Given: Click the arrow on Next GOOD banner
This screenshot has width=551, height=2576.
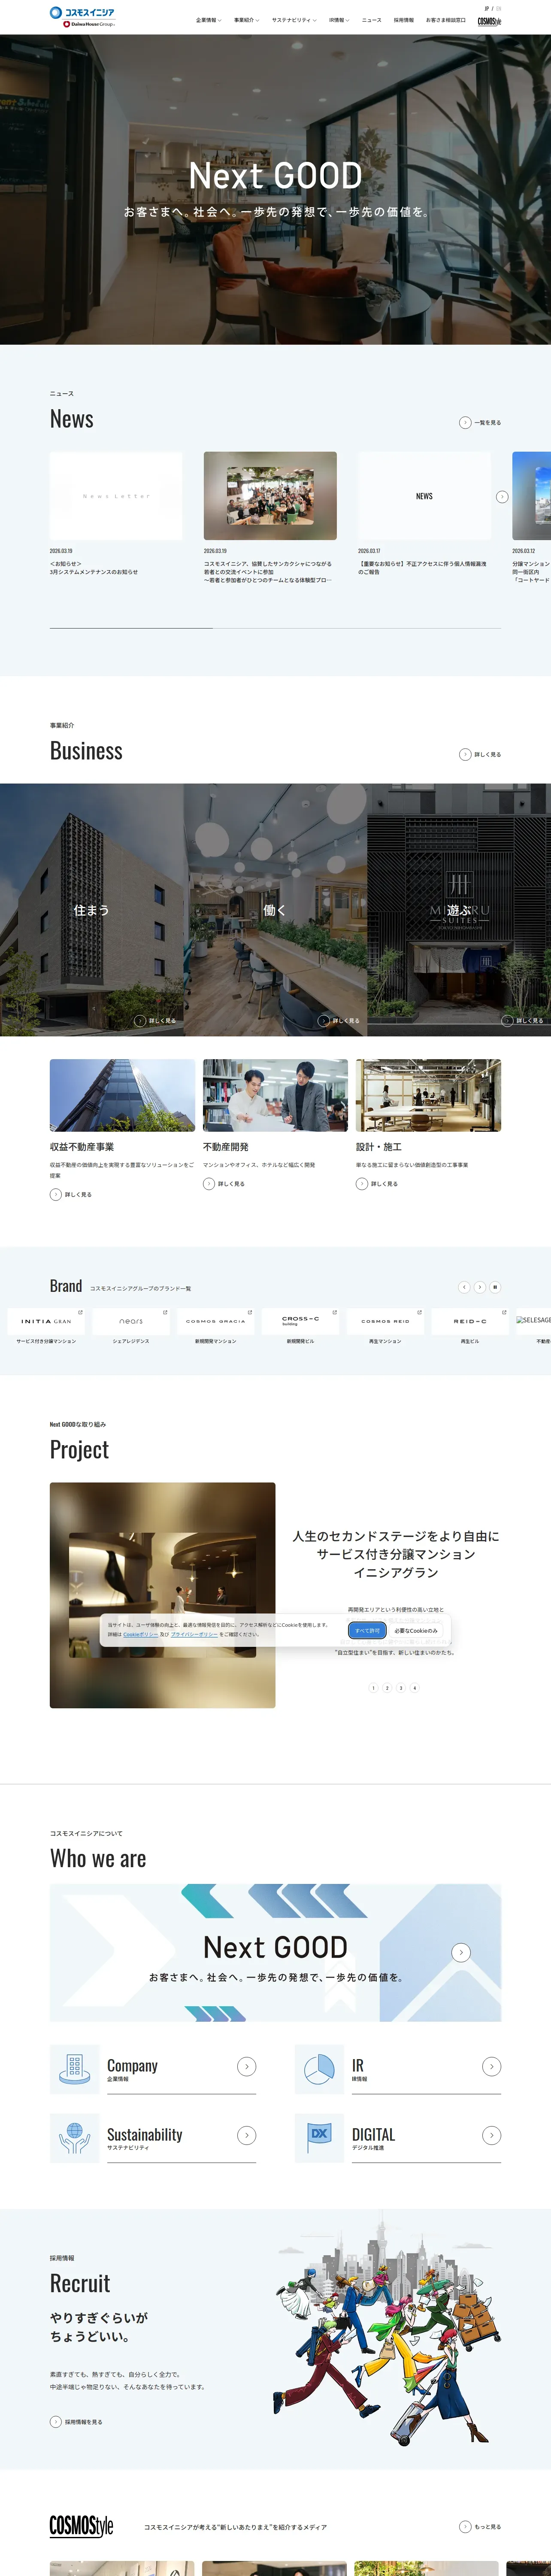Looking at the screenshot, I should tap(461, 1952).
